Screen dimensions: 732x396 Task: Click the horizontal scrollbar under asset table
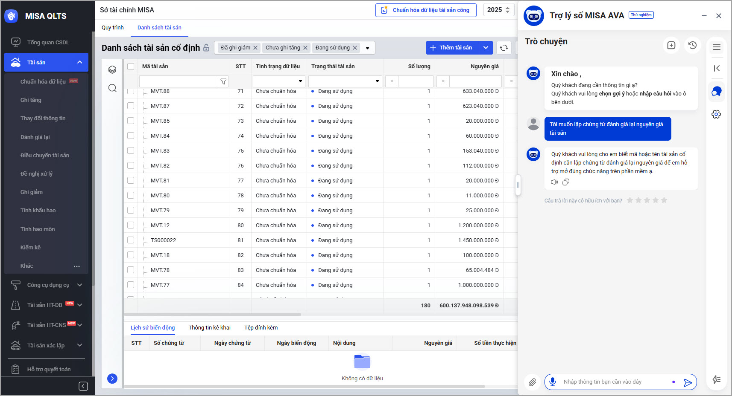click(212, 315)
